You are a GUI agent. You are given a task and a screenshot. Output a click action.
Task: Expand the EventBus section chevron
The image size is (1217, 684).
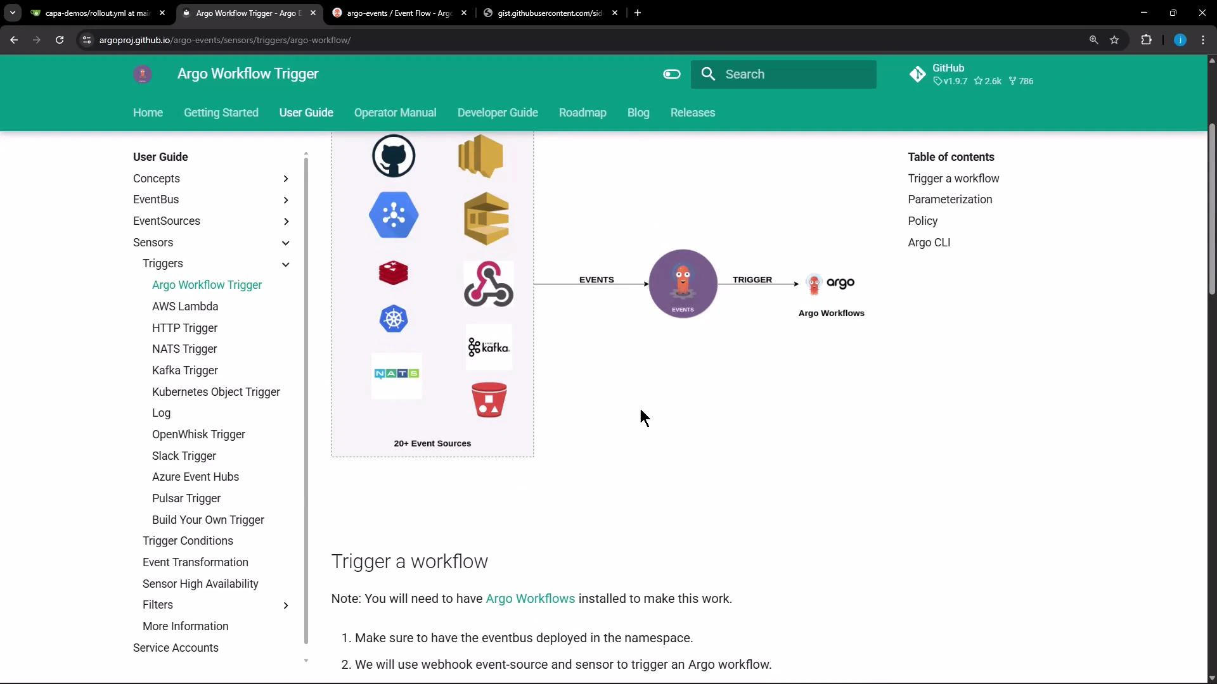coord(286,200)
